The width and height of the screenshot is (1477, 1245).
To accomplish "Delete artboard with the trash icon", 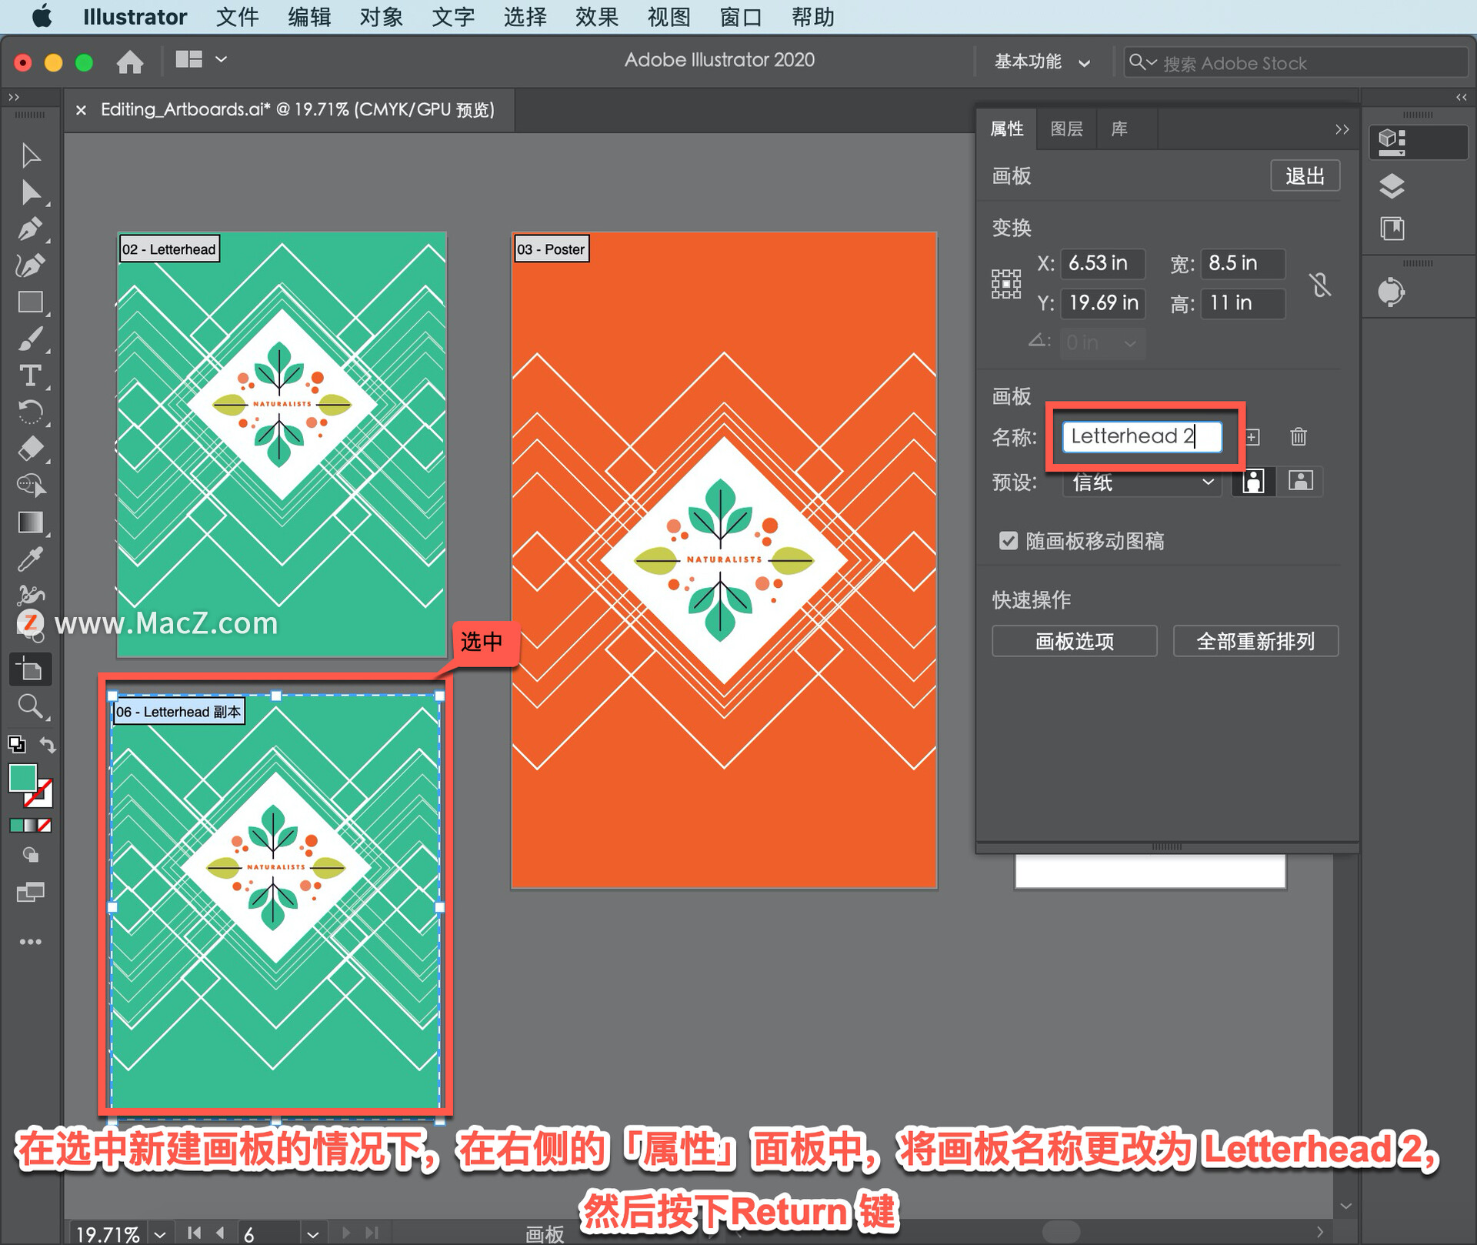I will 1298,437.
